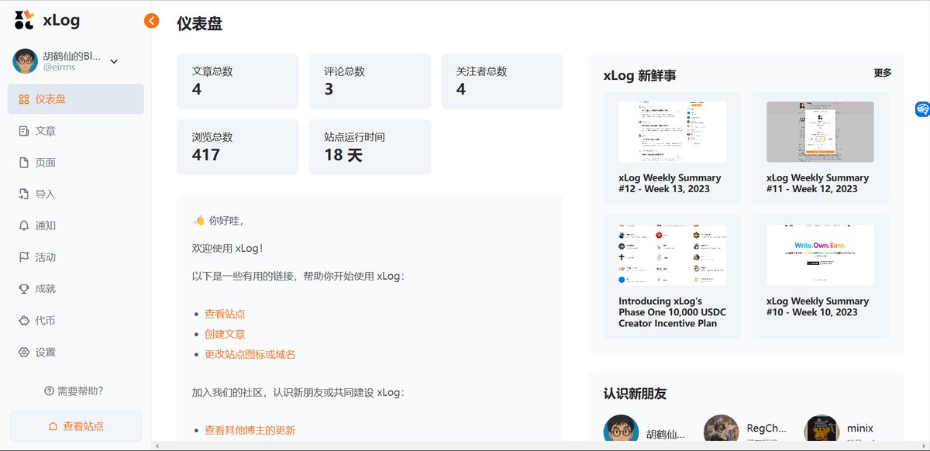Click the 仪表盘 page heading
Viewport: 930px width, 451px height.
pyautogui.click(x=200, y=23)
